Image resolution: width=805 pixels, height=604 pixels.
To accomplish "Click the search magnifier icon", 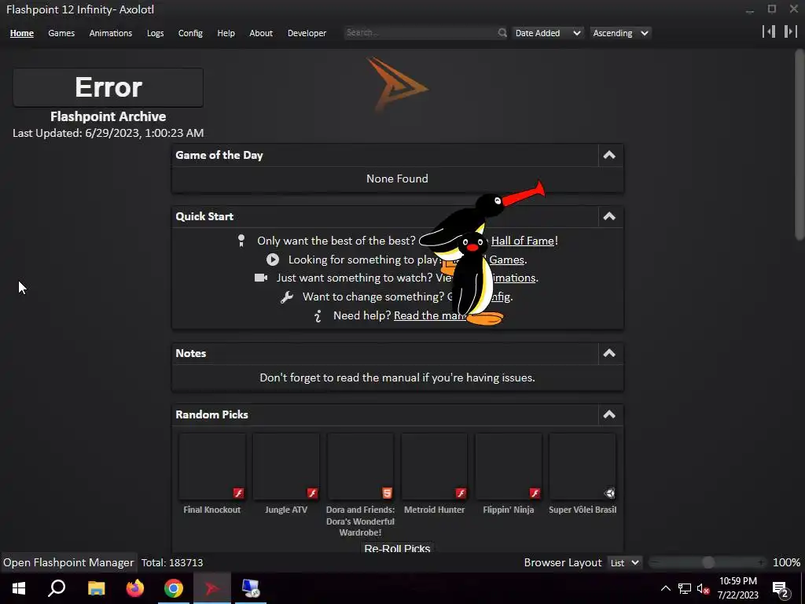I will tap(502, 33).
